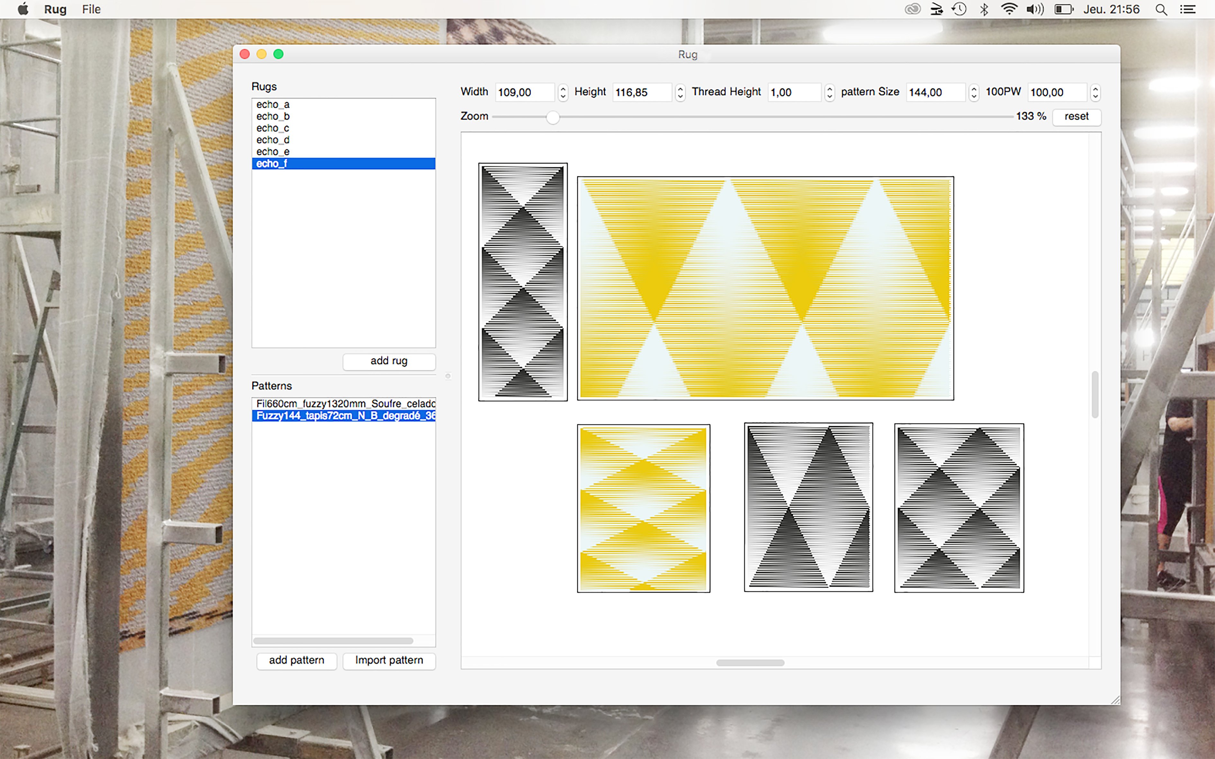Select echo_c in the Rugs list
1215x759 pixels.
pyautogui.click(x=273, y=128)
